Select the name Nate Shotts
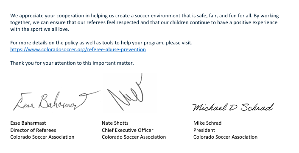299x153 pixels. pos(115,123)
